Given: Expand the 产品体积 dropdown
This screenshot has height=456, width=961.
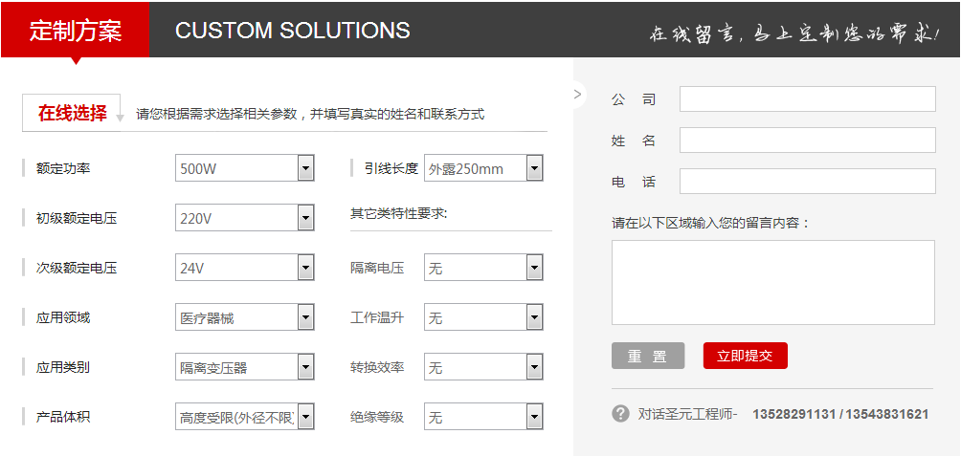Looking at the screenshot, I should [244, 417].
